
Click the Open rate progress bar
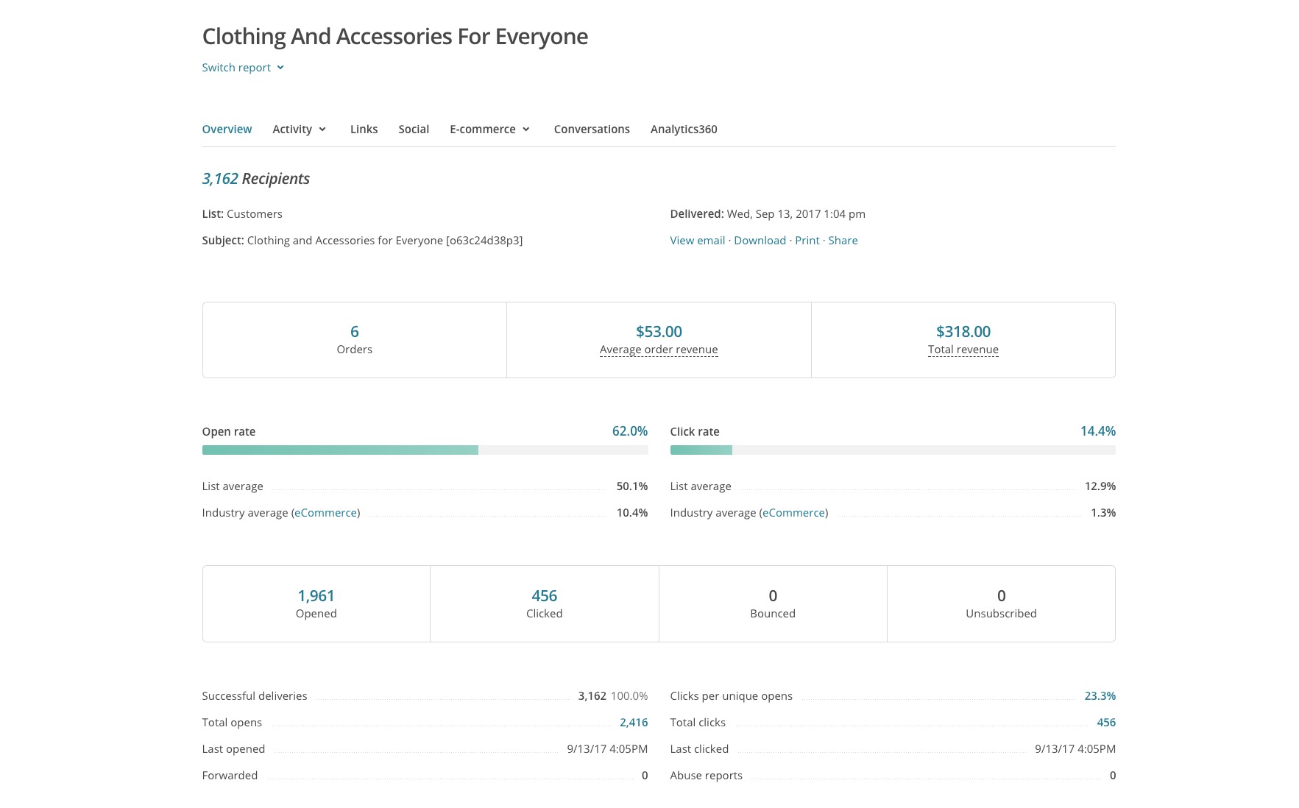tap(425, 450)
